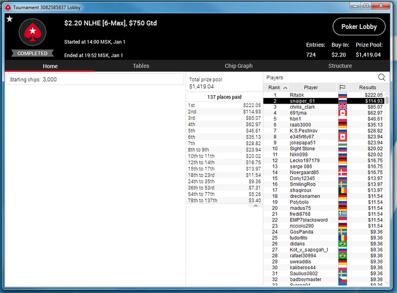The height and width of the screenshot is (293, 397).
Task: Sort by the Player column header
Action: (311, 87)
